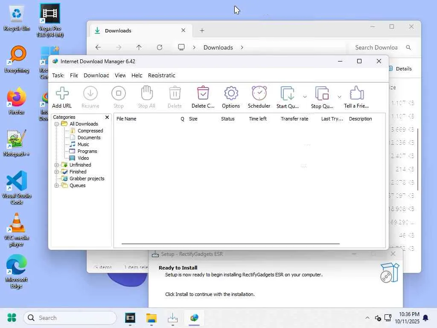Click the Refresh icon in File Explorer
The image size is (437, 328).
(160, 47)
